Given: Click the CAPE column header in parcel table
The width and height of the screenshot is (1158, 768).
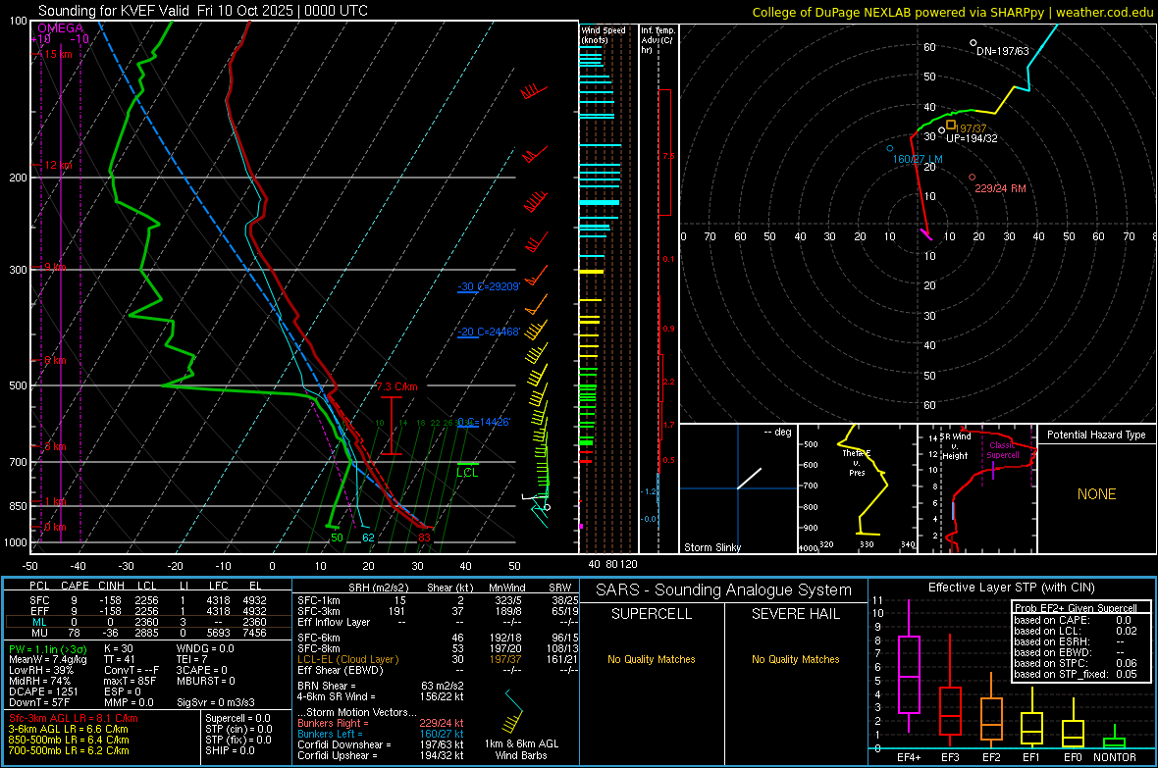Looking at the screenshot, I should 75,586.
